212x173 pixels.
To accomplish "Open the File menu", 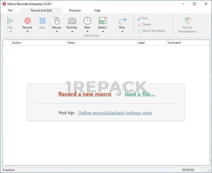I will [10, 11].
